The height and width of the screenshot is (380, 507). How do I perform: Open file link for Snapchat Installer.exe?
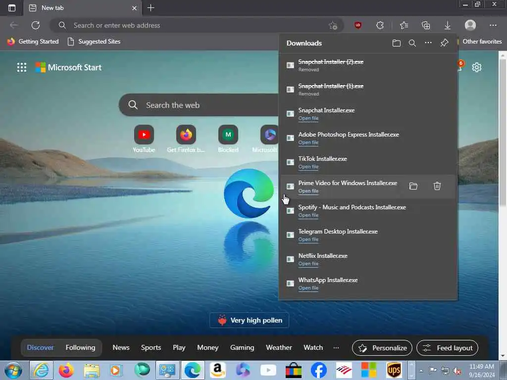pos(308,118)
